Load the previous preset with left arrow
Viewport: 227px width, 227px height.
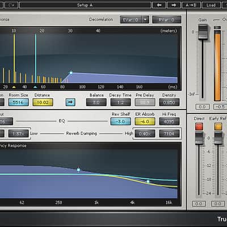[x=159, y=5]
